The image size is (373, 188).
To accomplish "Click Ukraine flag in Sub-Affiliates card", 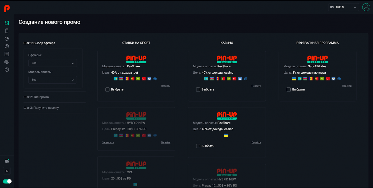I will [x=294, y=79].
